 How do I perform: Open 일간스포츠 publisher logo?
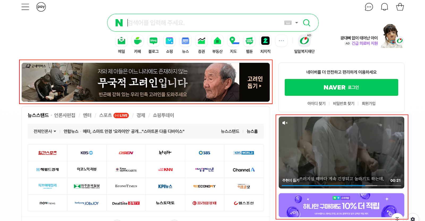click(48, 153)
